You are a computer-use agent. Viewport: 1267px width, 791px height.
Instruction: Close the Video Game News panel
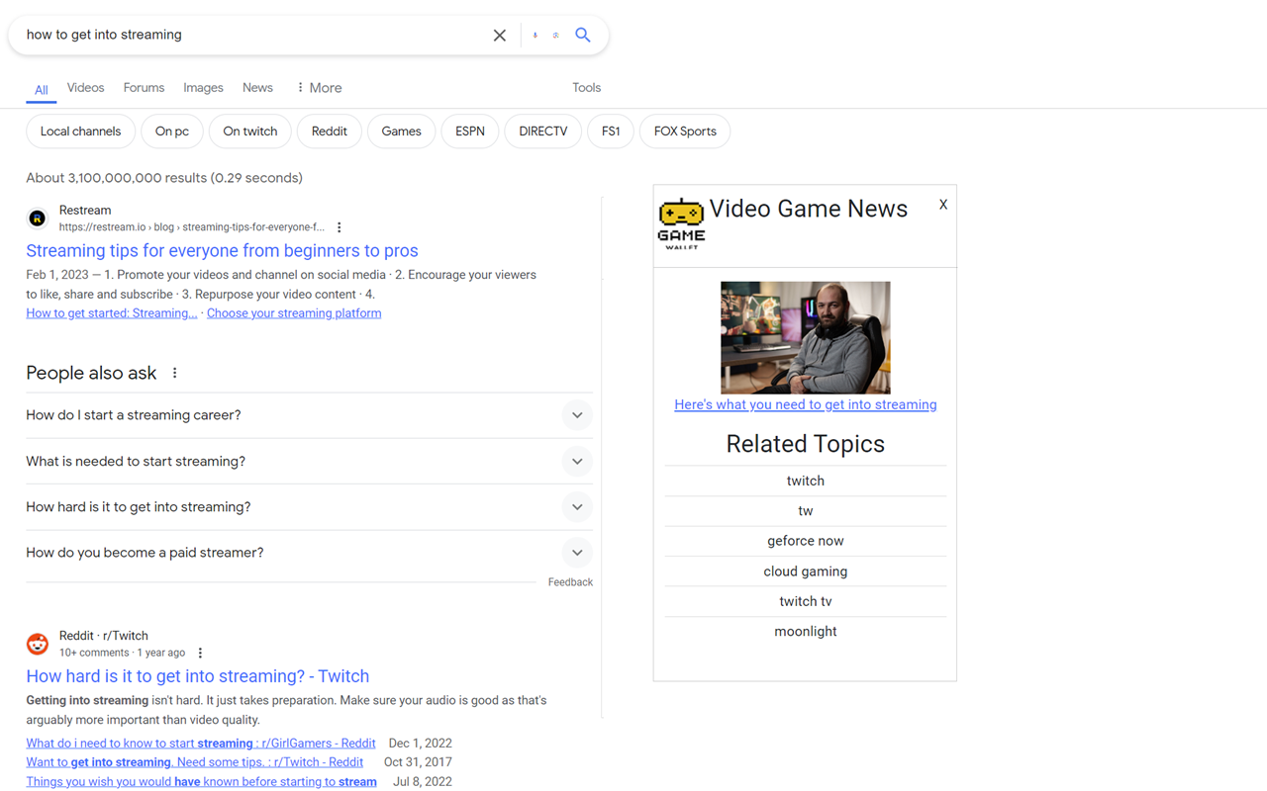coord(943,205)
